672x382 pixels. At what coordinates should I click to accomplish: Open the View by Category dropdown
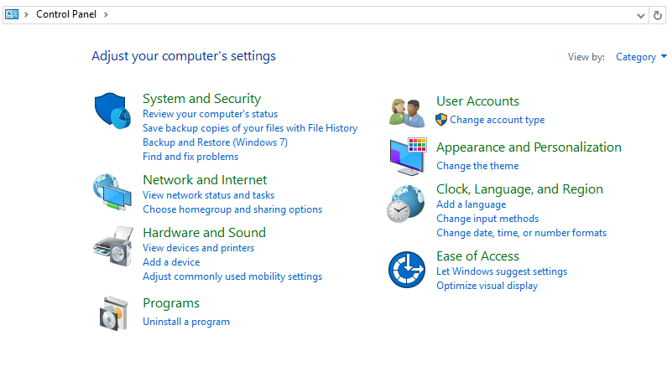pos(641,57)
